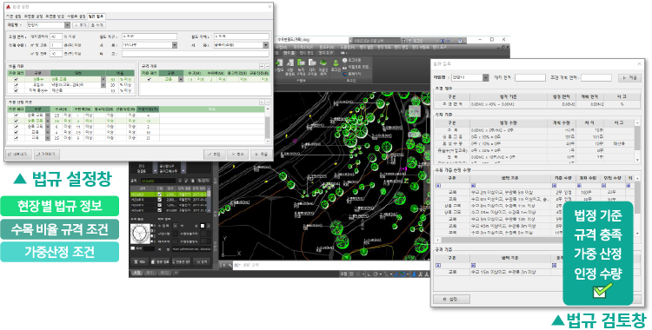
Task: Toggle checkbox in selected H2.5xR3 palette row
Action: coord(159,195)
